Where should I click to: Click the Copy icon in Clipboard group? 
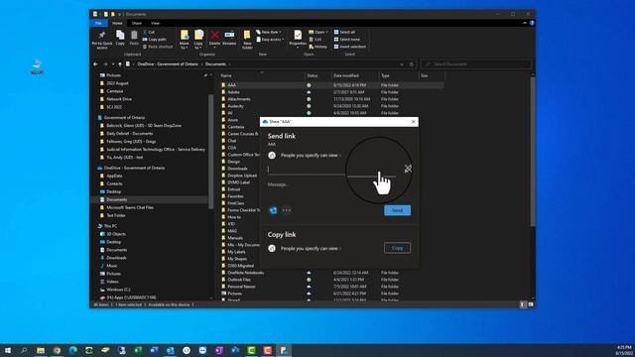tap(120, 38)
